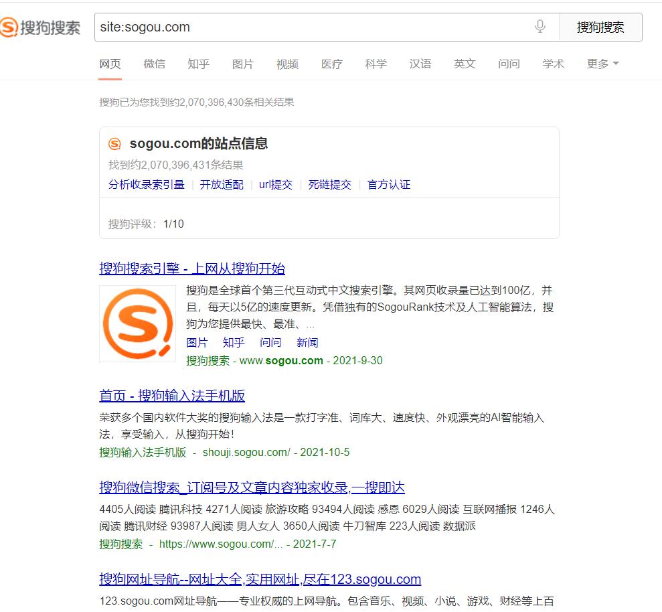
Task: Switch to the 图片 tab
Action: [x=242, y=64]
